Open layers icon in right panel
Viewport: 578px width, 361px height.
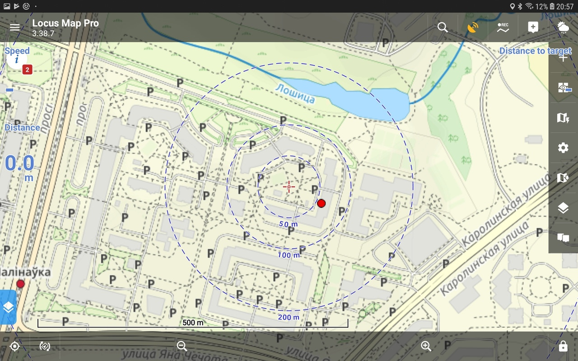point(563,208)
